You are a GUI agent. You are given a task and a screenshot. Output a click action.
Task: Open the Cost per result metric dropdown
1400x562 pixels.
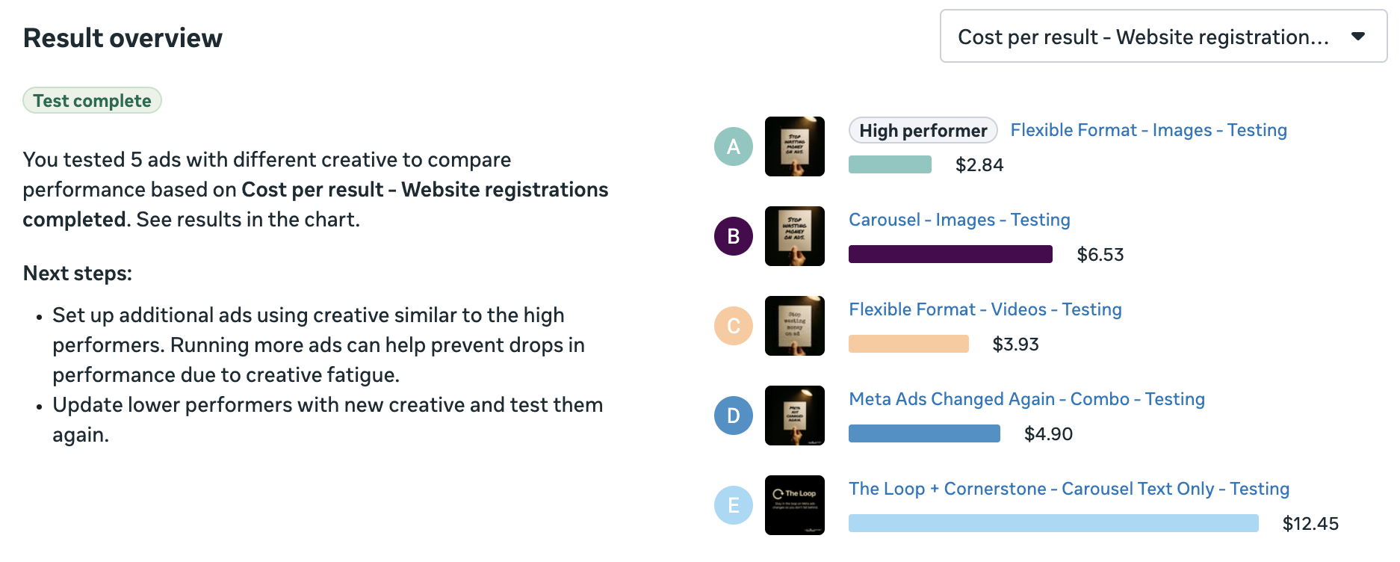click(1143, 37)
